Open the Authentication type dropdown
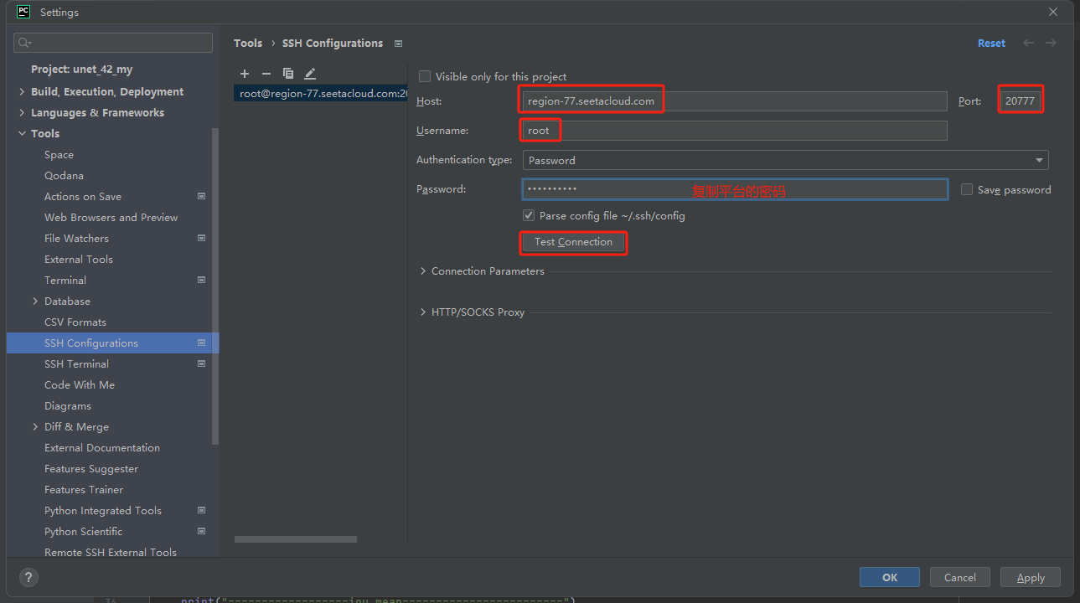1080x603 pixels. [x=785, y=160]
